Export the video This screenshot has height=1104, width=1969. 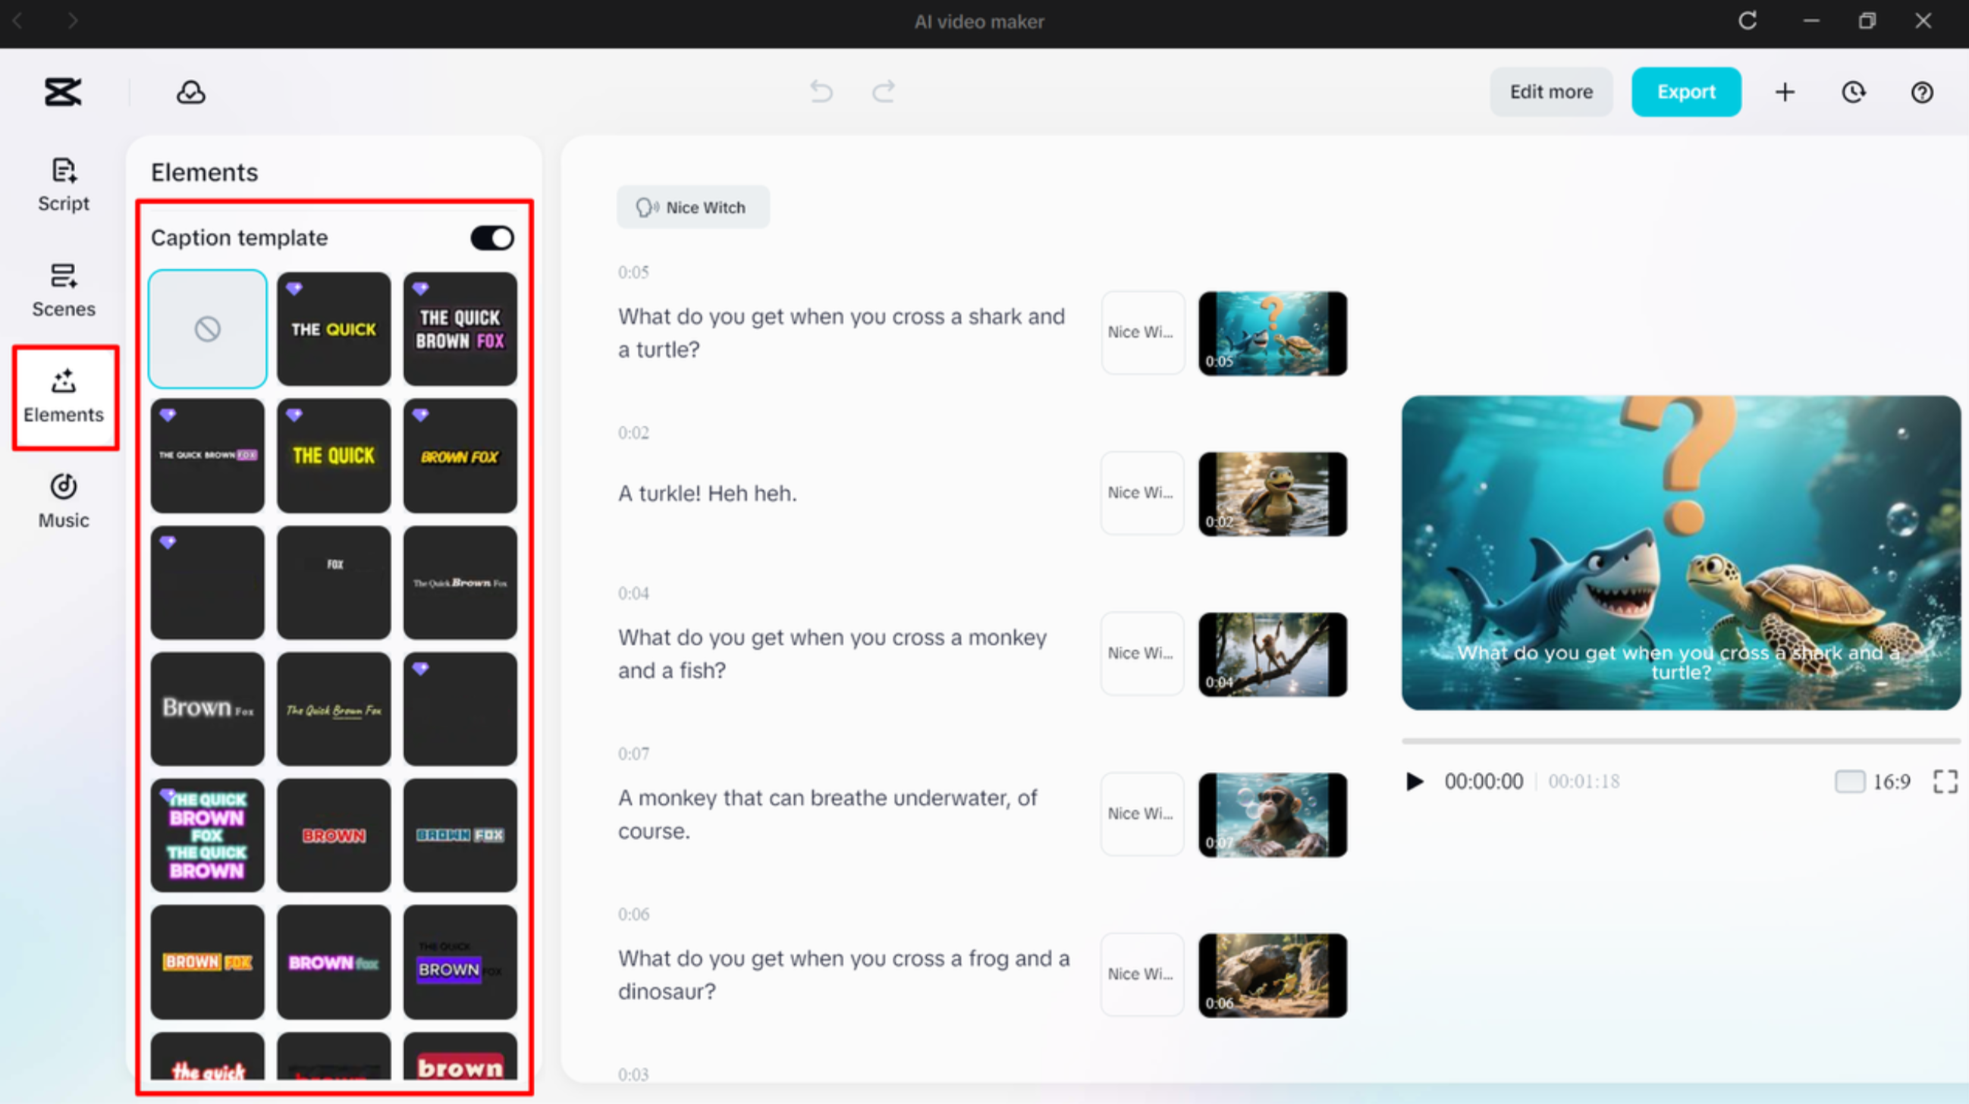coord(1686,92)
